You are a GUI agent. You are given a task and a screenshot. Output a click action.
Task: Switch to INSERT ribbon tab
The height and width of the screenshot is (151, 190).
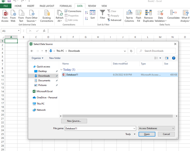pos(31,6)
